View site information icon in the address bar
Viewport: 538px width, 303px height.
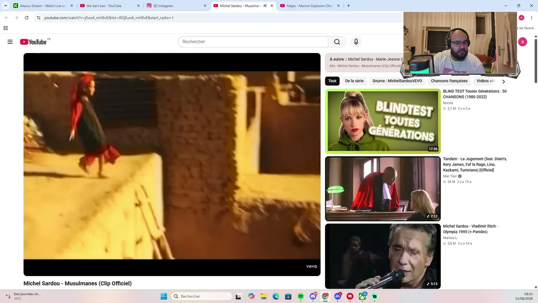pyautogui.click(x=38, y=18)
